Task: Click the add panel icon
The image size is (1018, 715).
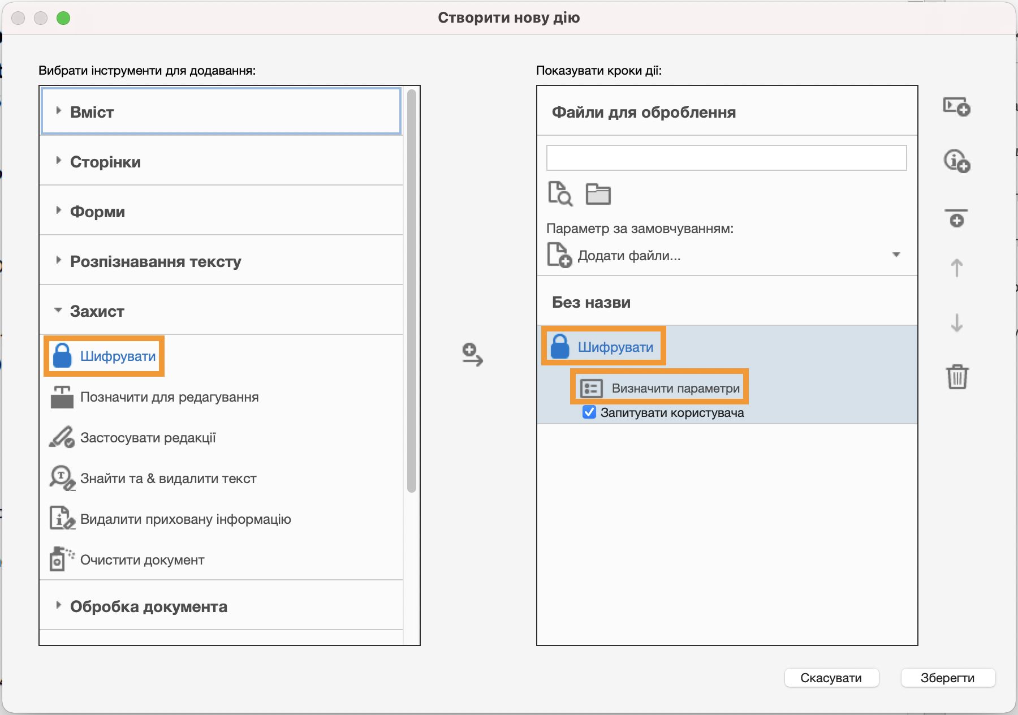Action: click(x=956, y=106)
